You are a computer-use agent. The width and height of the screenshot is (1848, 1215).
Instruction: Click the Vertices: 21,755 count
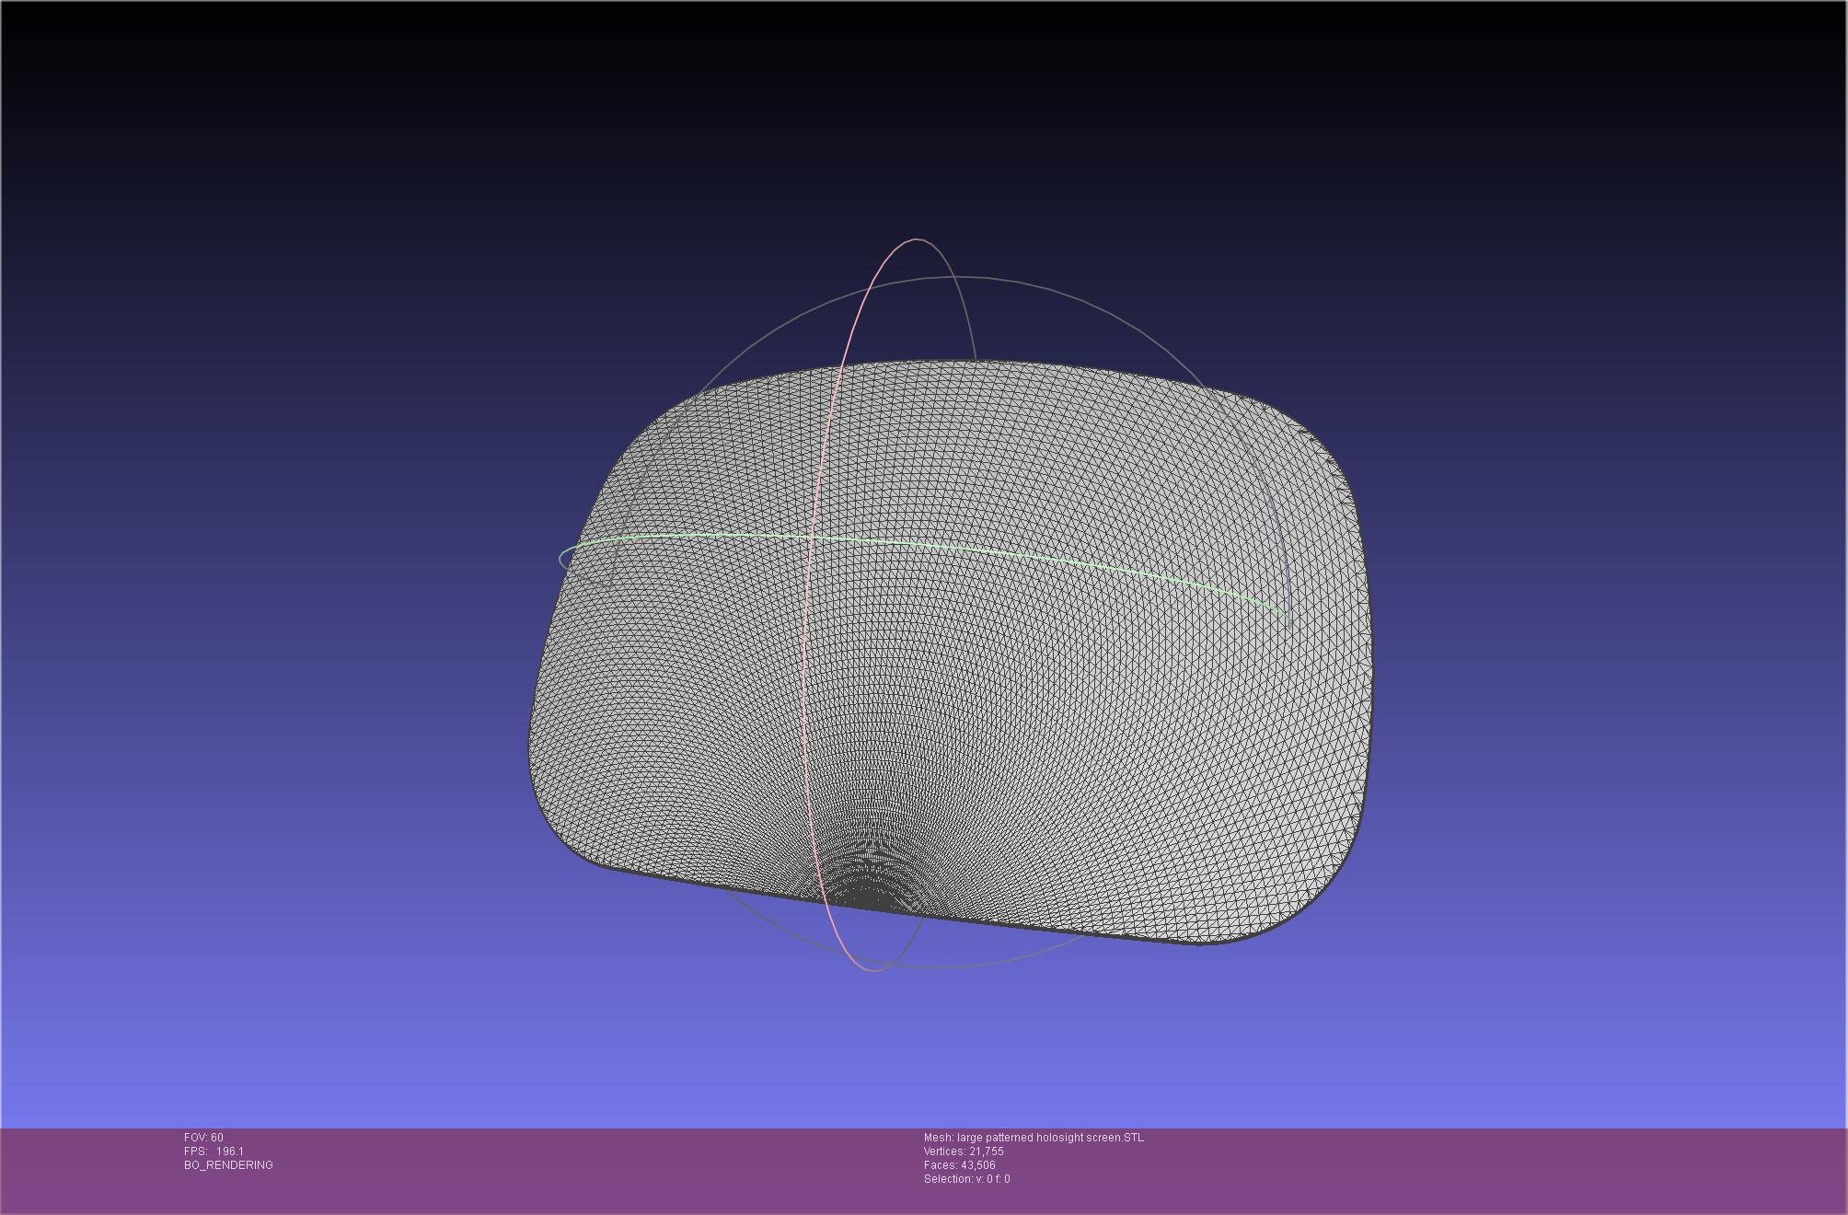[964, 1151]
